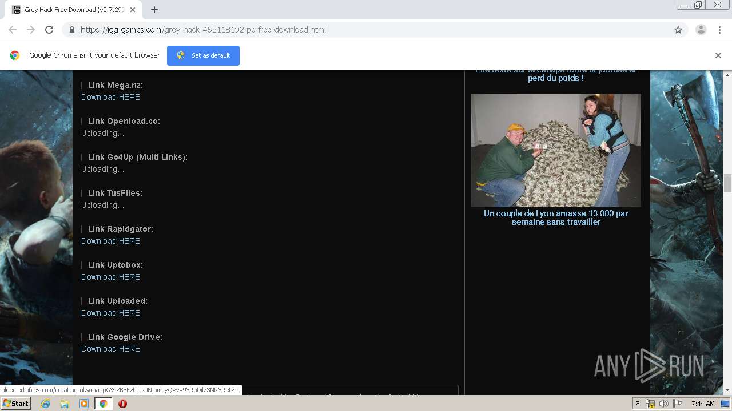Click Uploading text under Link TusFiles
Viewport: 732px width, 411px height.
[102, 205]
